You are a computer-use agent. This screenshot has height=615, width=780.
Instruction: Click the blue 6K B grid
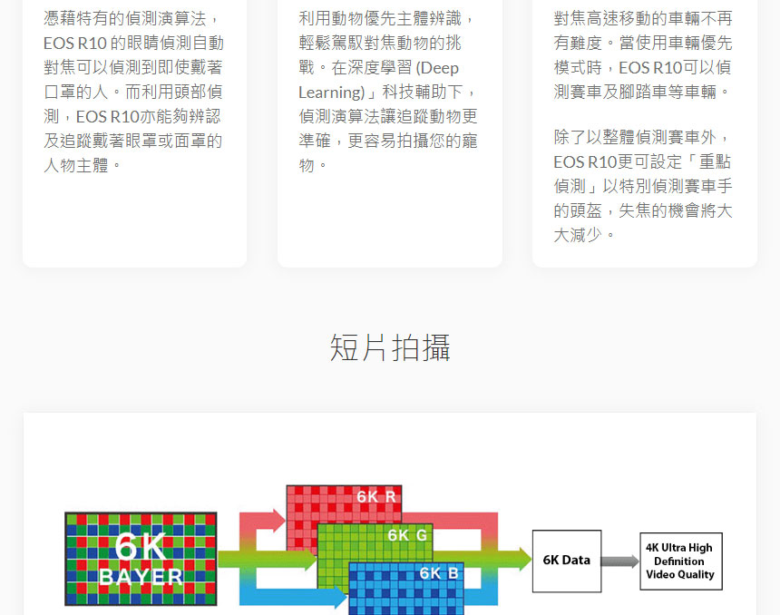point(406,588)
